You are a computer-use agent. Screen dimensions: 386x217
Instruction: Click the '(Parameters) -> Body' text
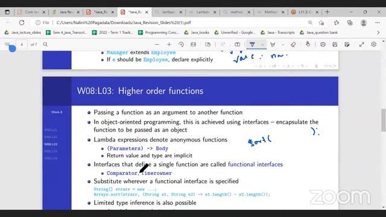pyautogui.click(x=138, y=149)
